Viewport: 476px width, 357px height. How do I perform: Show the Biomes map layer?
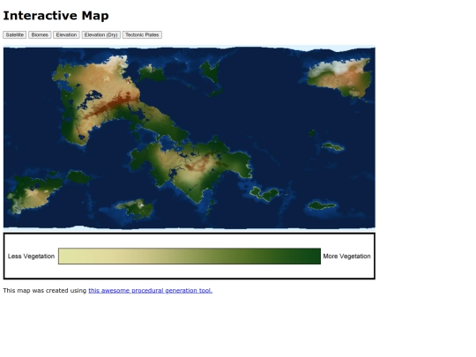coord(40,35)
